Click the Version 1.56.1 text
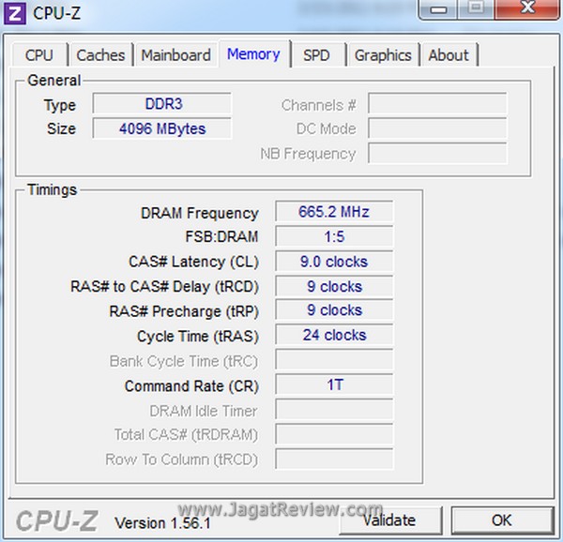 point(162,522)
